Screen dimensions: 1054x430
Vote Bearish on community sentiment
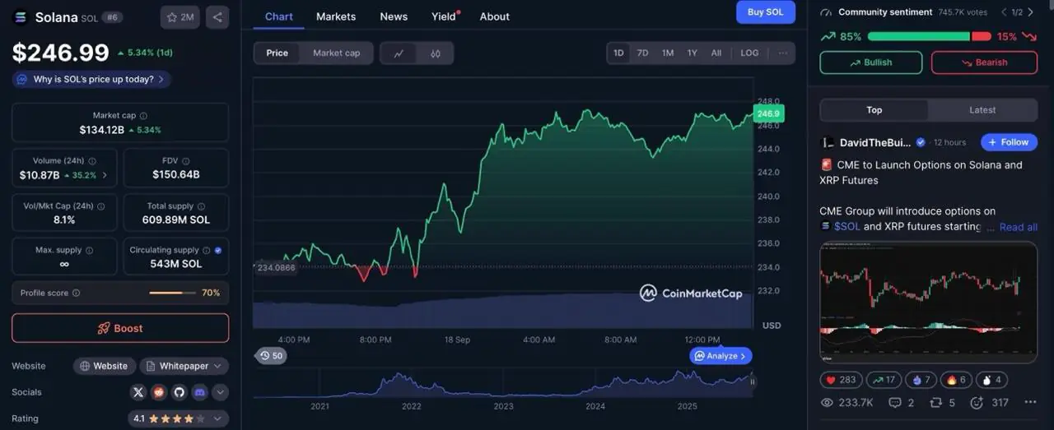coord(984,62)
